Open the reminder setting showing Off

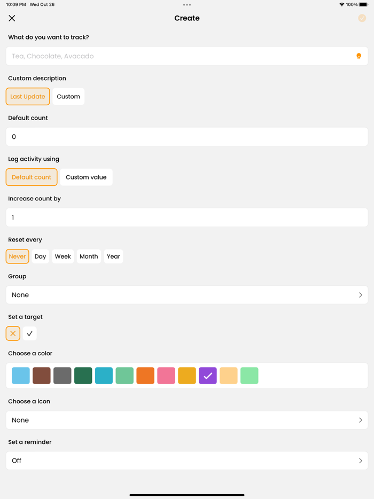tap(186, 461)
